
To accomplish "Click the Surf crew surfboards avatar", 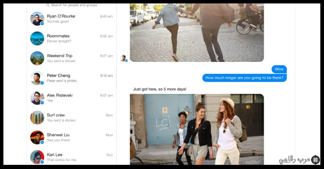I will 37,118.
